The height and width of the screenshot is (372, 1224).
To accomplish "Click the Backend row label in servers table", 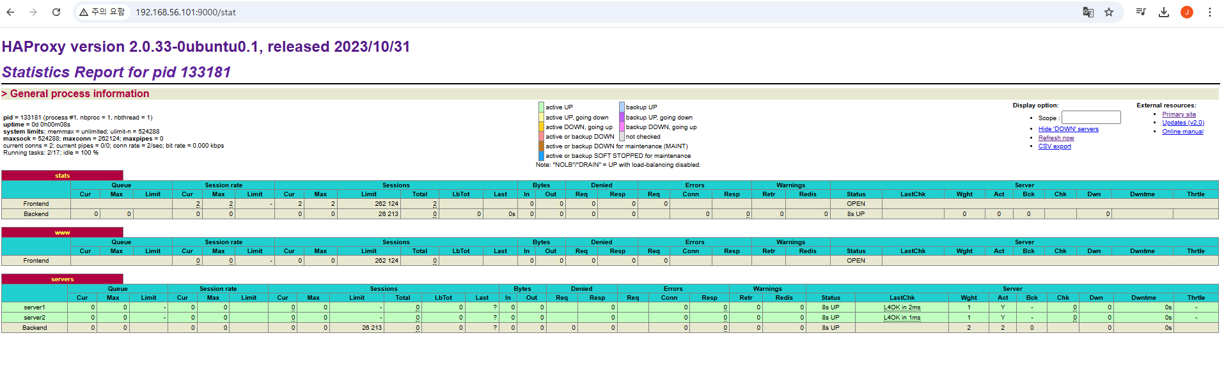I will [x=35, y=328].
